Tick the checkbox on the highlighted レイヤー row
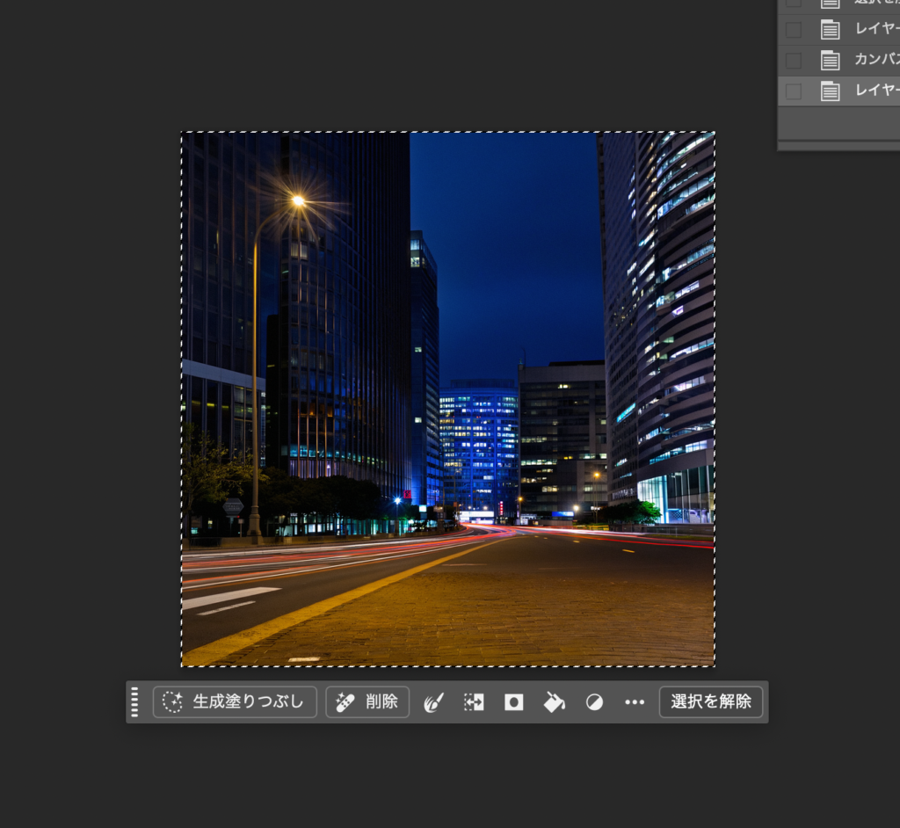 coord(794,91)
